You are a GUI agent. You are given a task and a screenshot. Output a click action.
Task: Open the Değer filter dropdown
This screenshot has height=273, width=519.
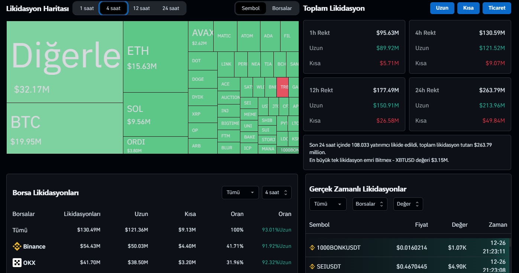click(x=408, y=204)
